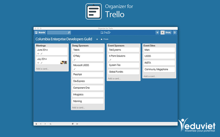Toggle the watch eye on July 2014
Screen dimensions: 220x137
(x=38, y=63)
